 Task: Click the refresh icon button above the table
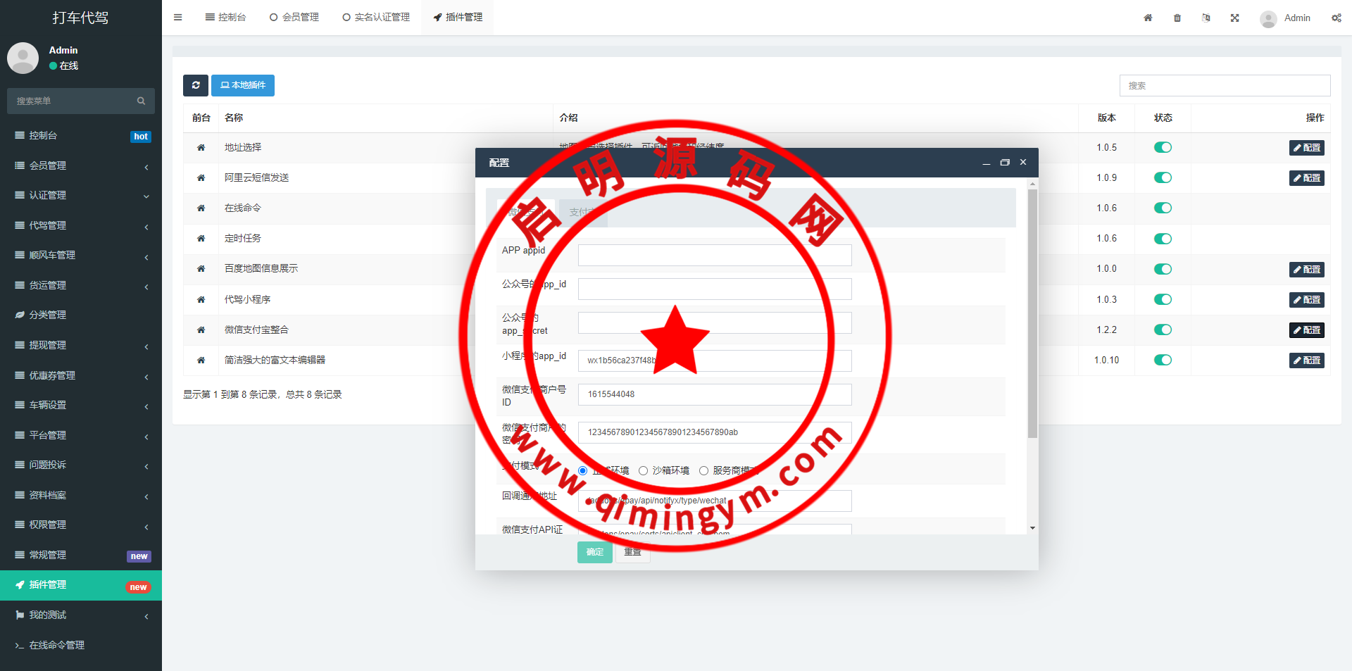point(195,85)
